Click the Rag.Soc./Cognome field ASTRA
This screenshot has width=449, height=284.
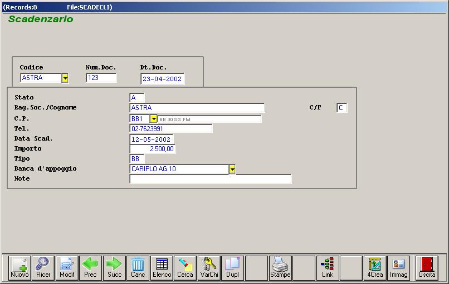[x=197, y=108]
